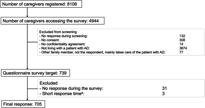Click the 'Excluded from screening' heading
This screenshot has height=108, width=205.
58,32
